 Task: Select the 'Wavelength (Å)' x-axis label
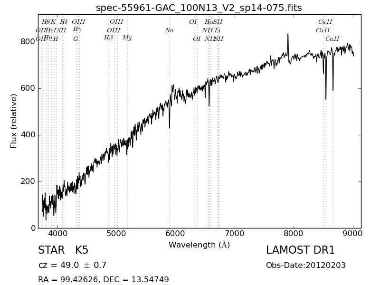coord(199,245)
